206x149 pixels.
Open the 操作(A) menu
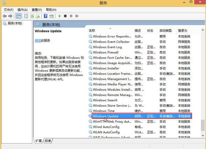(22, 10)
